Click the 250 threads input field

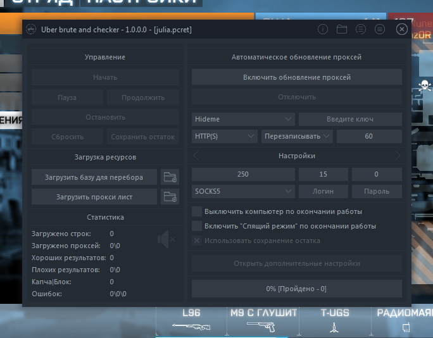point(243,174)
